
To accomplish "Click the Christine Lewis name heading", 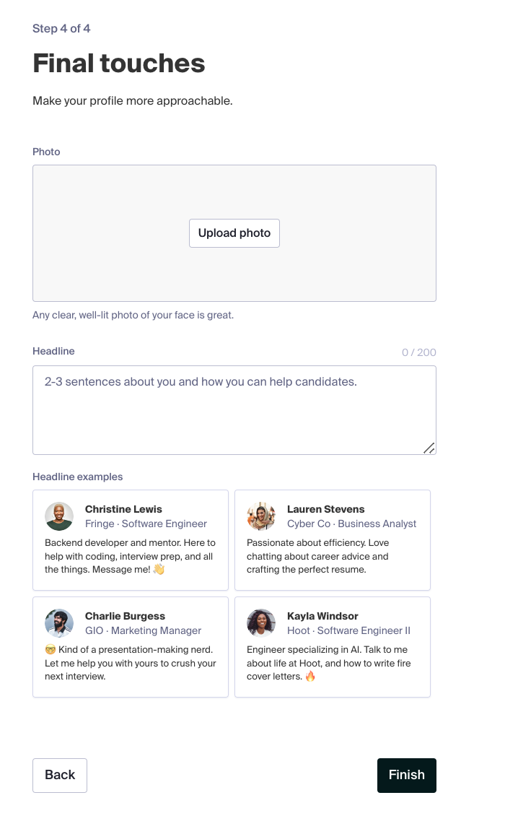I will [123, 509].
